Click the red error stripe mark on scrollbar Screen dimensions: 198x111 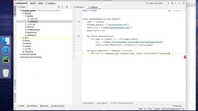pyautogui.click(x=185, y=57)
